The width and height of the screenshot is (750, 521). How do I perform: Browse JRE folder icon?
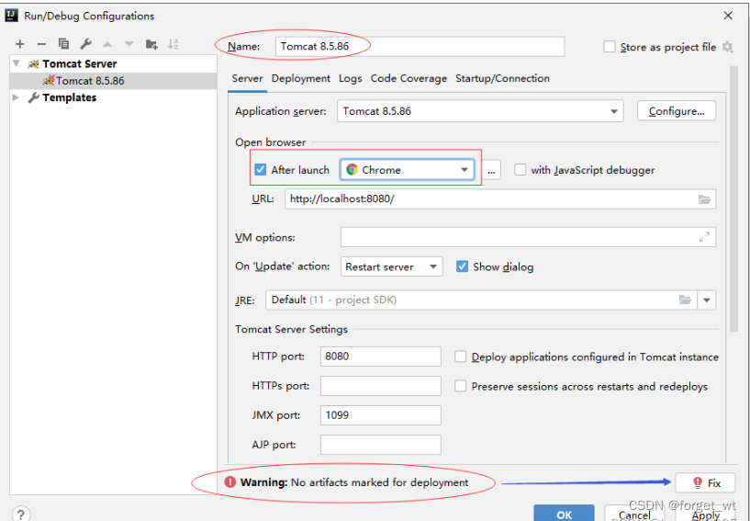[685, 300]
